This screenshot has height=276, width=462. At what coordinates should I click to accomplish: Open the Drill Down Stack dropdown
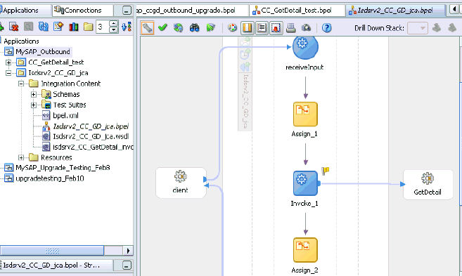[418, 28]
